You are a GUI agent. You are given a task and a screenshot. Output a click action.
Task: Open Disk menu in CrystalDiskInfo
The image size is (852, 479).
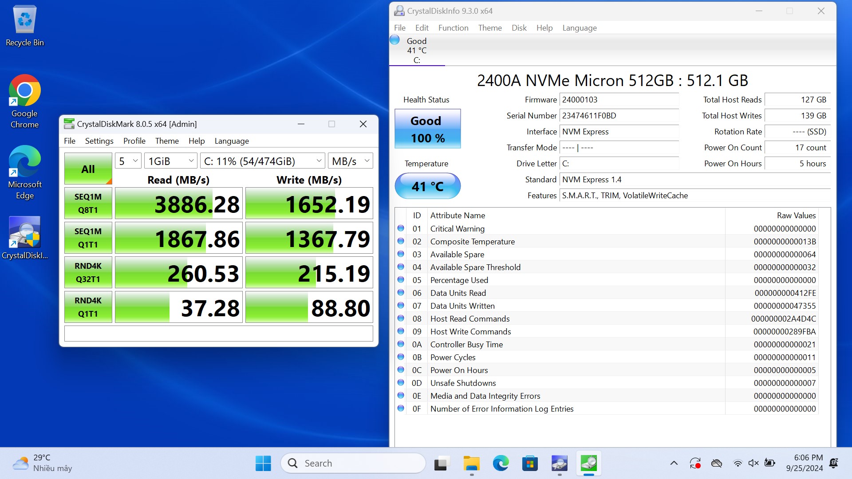(519, 27)
